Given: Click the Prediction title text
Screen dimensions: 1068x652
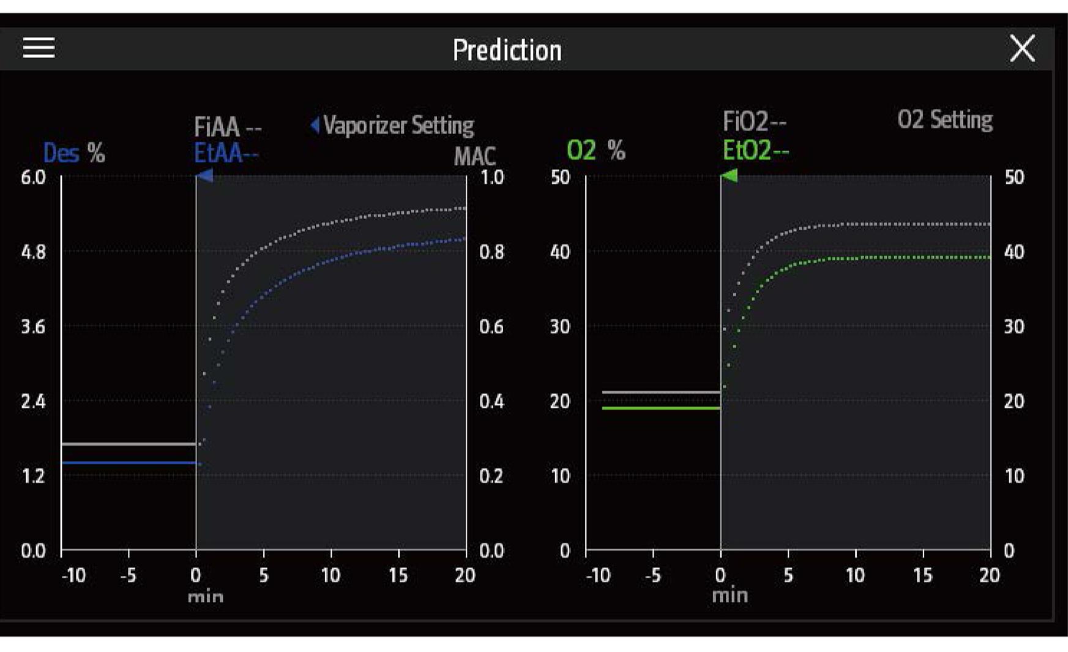Looking at the screenshot, I should point(507,50).
